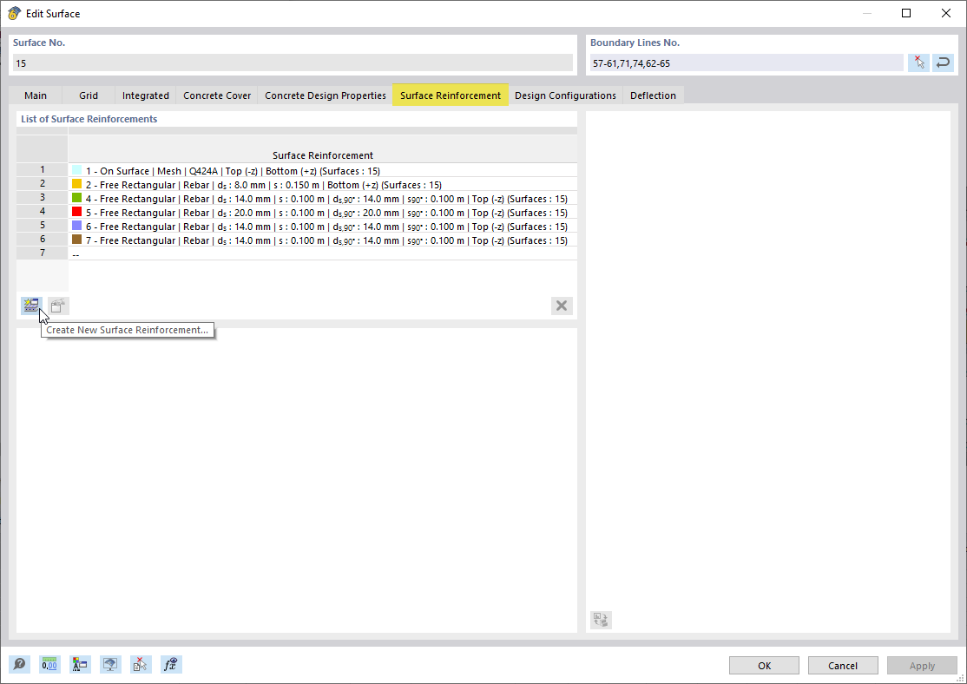Open the Integrated tab
This screenshot has width=967, height=684.
(146, 95)
